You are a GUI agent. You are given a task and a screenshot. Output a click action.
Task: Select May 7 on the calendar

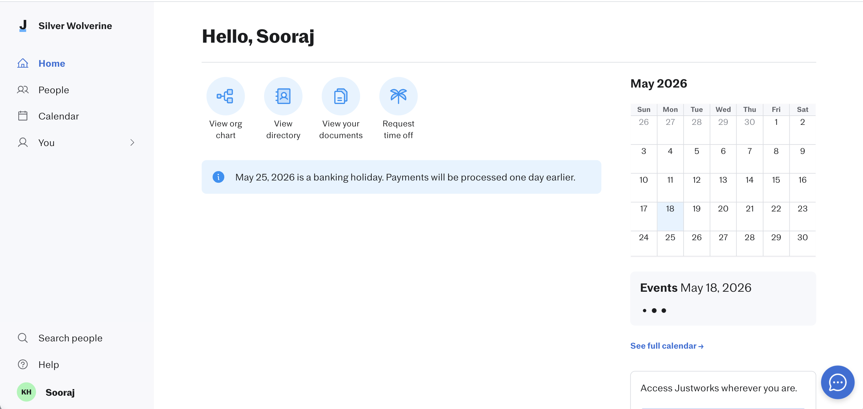pyautogui.click(x=749, y=159)
